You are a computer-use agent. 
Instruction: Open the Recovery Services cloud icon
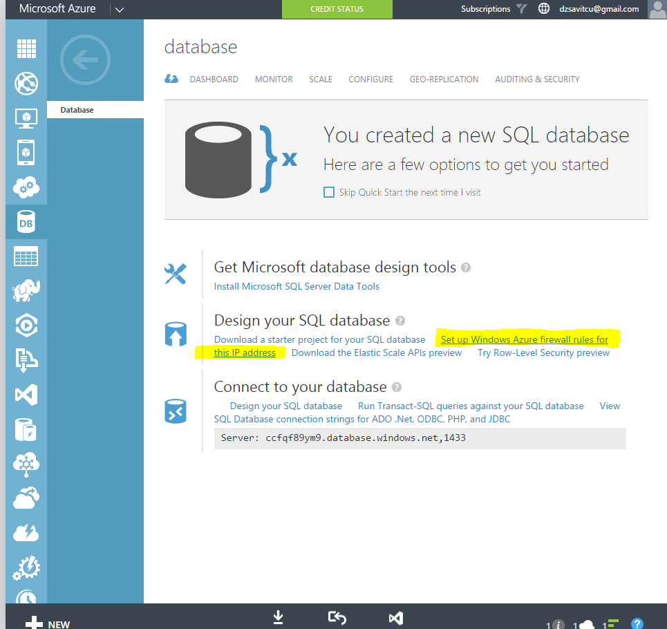[x=26, y=498]
